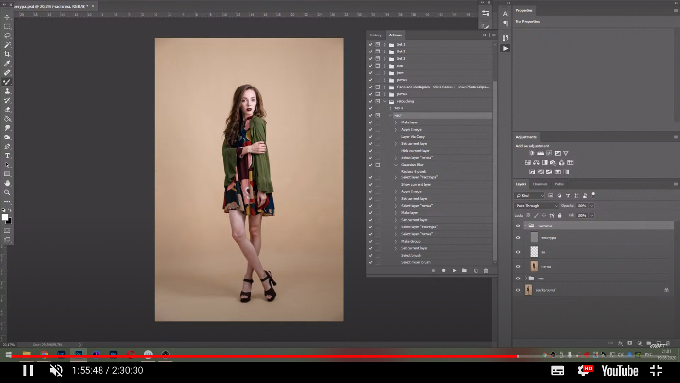The width and height of the screenshot is (680, 383).
Task: Toggle visibility of the текстура layer
Action: pos(518,238)
